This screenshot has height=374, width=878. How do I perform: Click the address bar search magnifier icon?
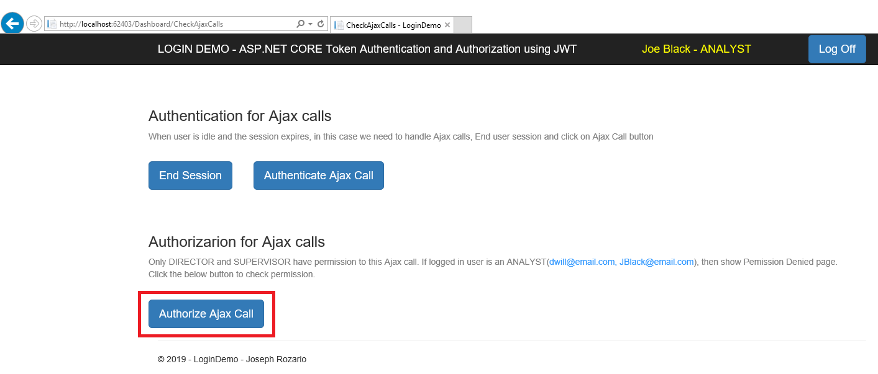click(x=300, y=24)
